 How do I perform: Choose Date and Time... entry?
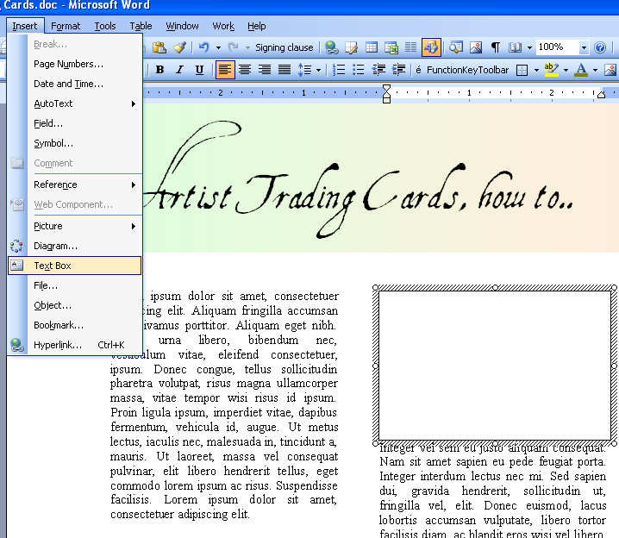(75, 84)
